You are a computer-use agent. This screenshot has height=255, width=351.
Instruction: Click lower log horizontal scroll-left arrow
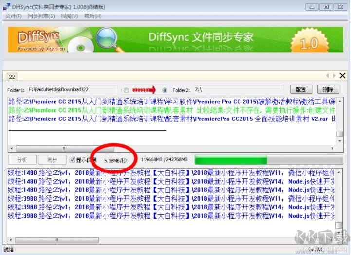pos(11,240)
